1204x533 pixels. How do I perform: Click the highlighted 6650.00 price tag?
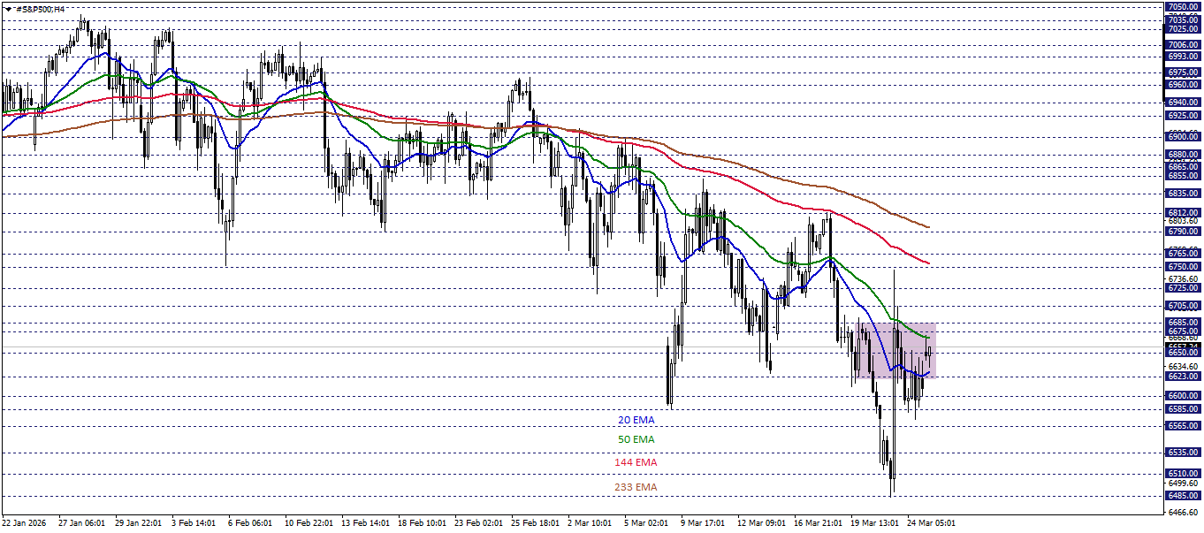pyautogui.click(x=1183, y=350)
